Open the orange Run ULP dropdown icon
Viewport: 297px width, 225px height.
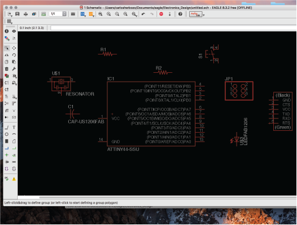(x=91, y=14)
